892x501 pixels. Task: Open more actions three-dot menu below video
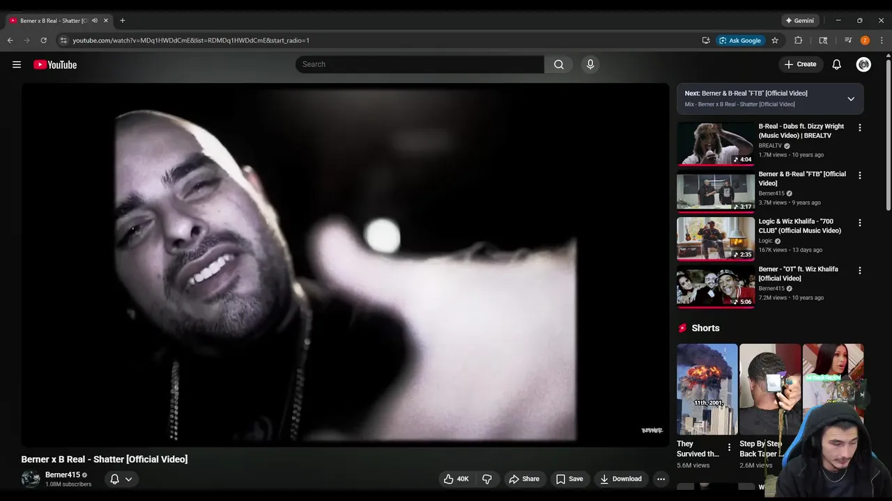[x=661, y=479]
